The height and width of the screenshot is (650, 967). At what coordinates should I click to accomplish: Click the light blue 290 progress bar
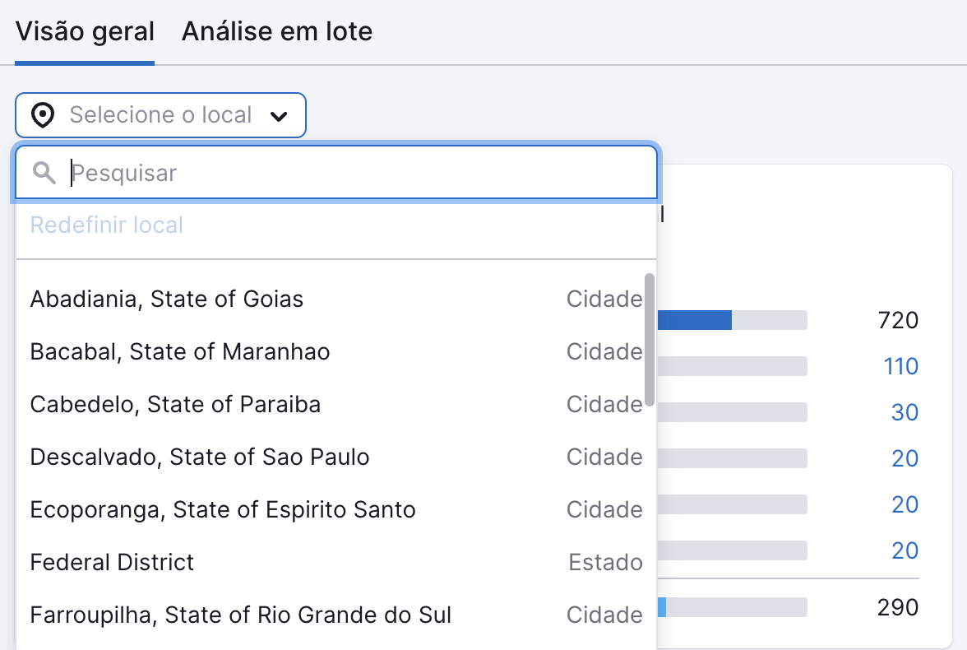662,607
